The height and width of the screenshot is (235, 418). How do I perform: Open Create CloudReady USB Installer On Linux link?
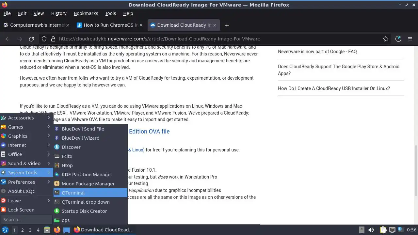334,88
